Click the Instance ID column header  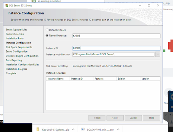point(81,79)
